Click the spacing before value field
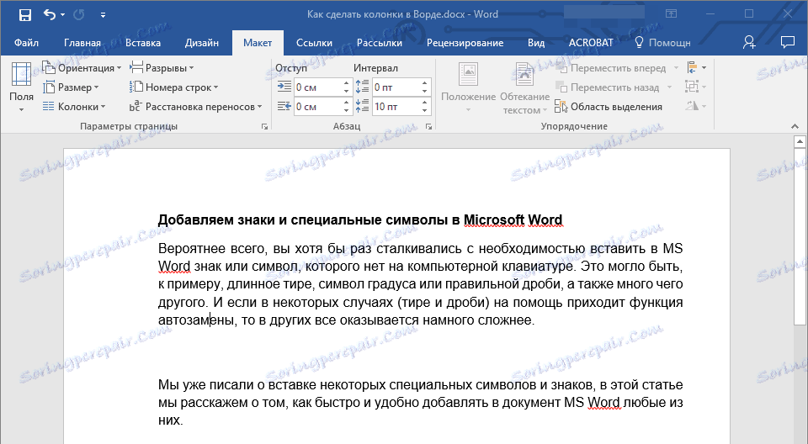The width and height of the screenshot is (808, 444). pyautogui.click(x=396, y=87)
